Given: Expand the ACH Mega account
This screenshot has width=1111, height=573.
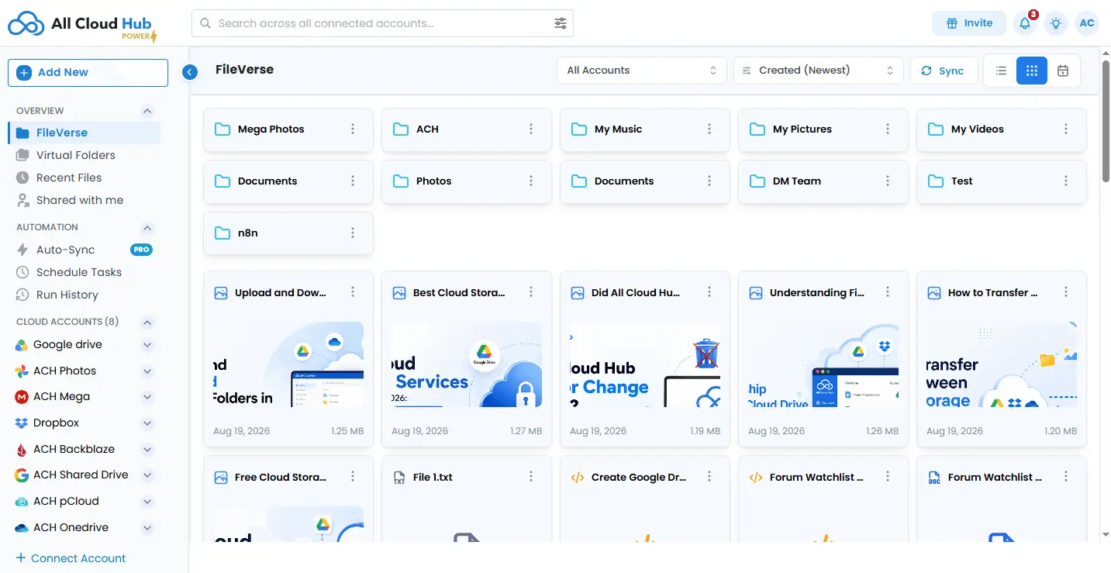Looking at the screenshot, I should 147,397.
